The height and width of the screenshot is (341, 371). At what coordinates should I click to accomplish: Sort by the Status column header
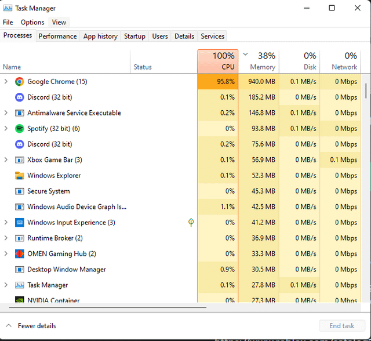[163, 61]
